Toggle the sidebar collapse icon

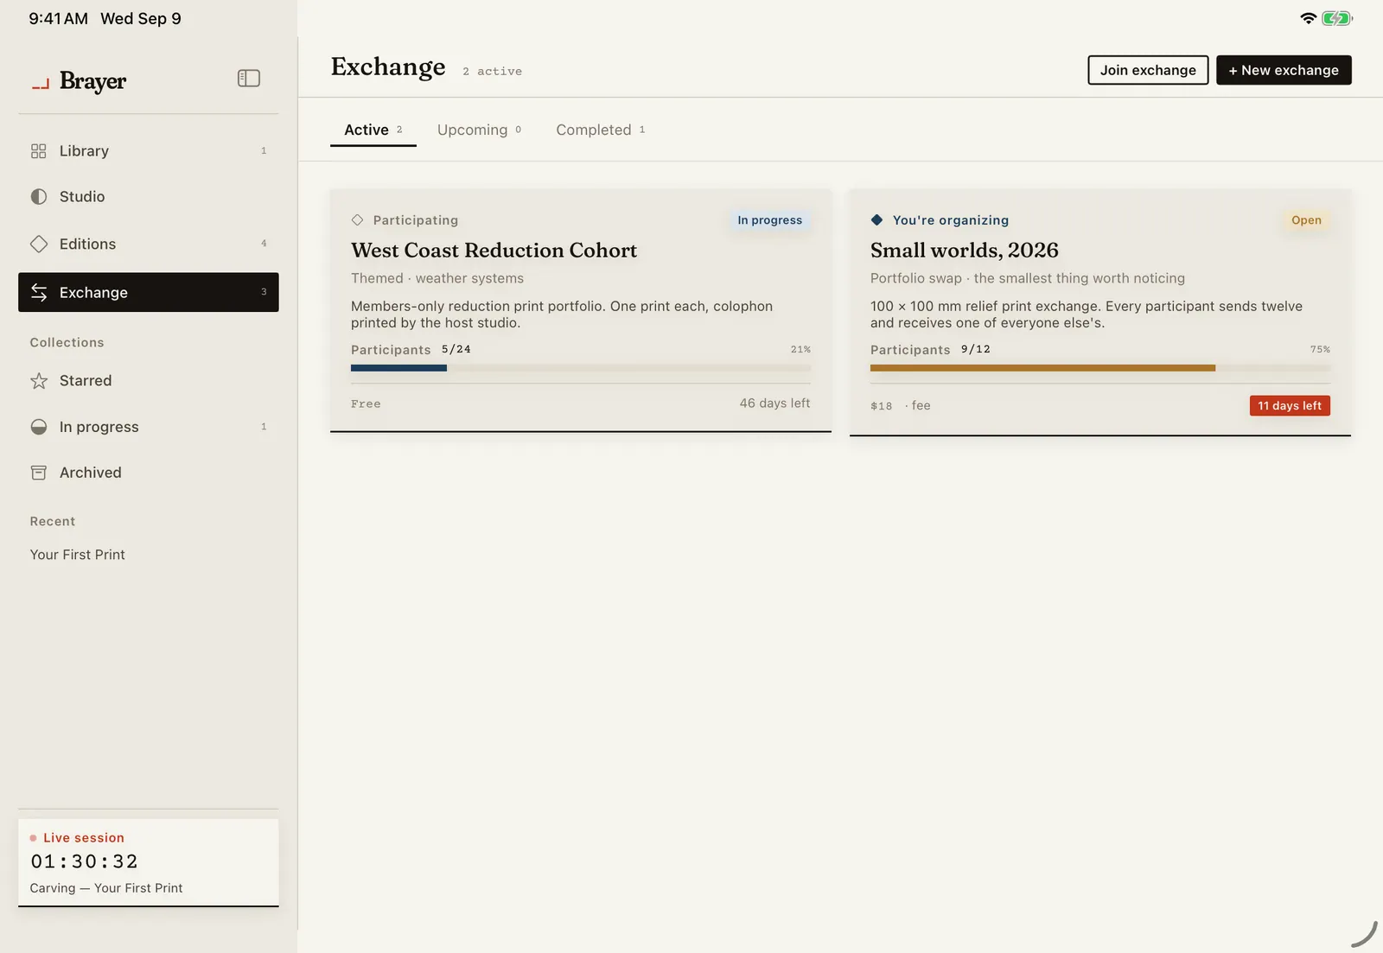249,79
